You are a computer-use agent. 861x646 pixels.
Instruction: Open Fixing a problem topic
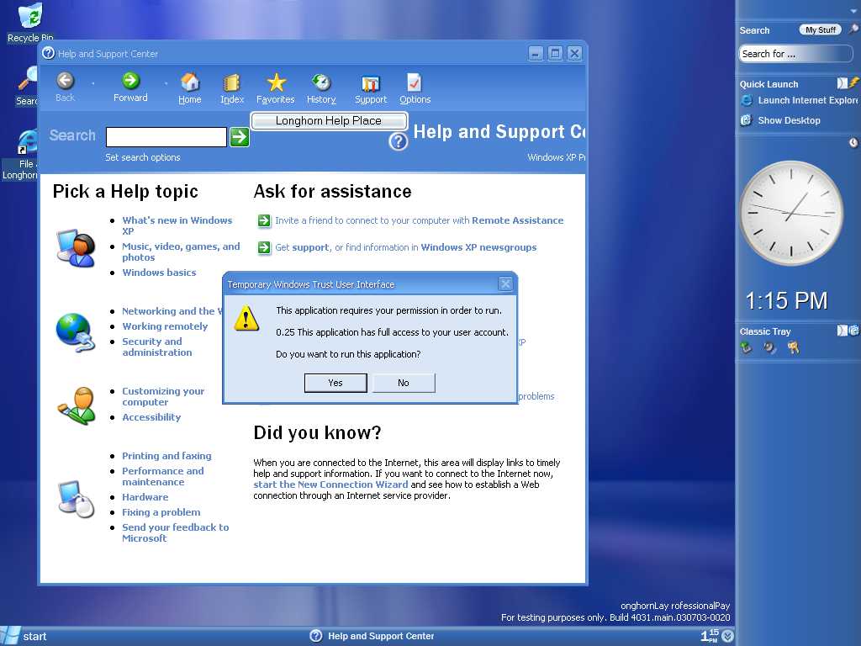click(161, 512)
